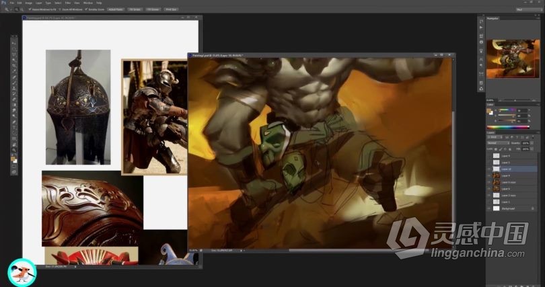The image size is (545, 287).
Task: Open the Navigator panel flyout menu
Action: point(538,18)
